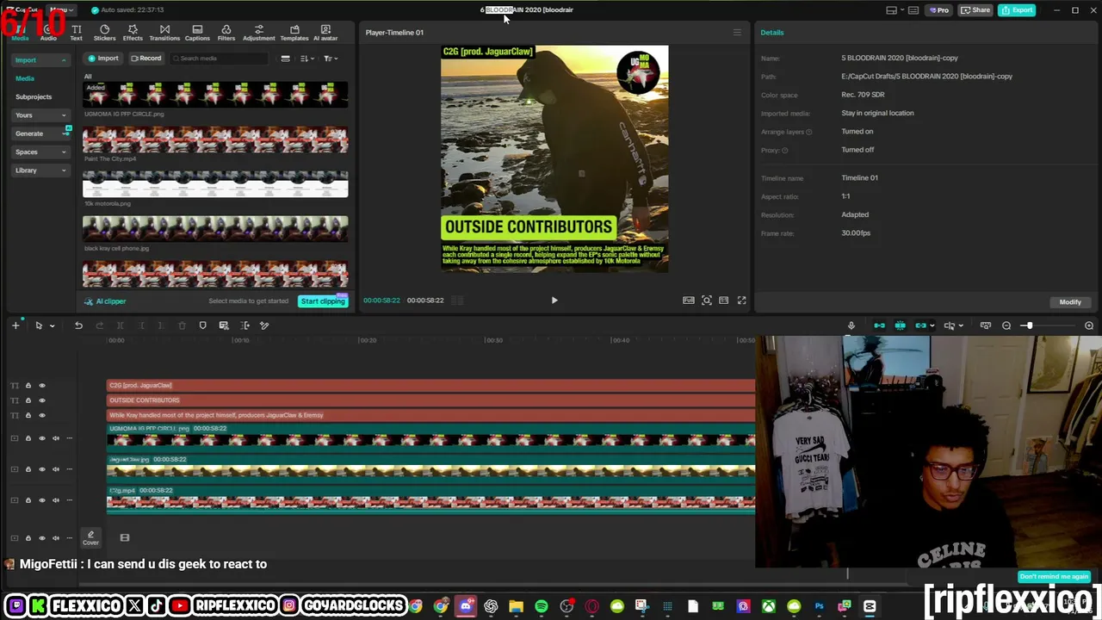Play the timeline preview

tap(554, 301)
